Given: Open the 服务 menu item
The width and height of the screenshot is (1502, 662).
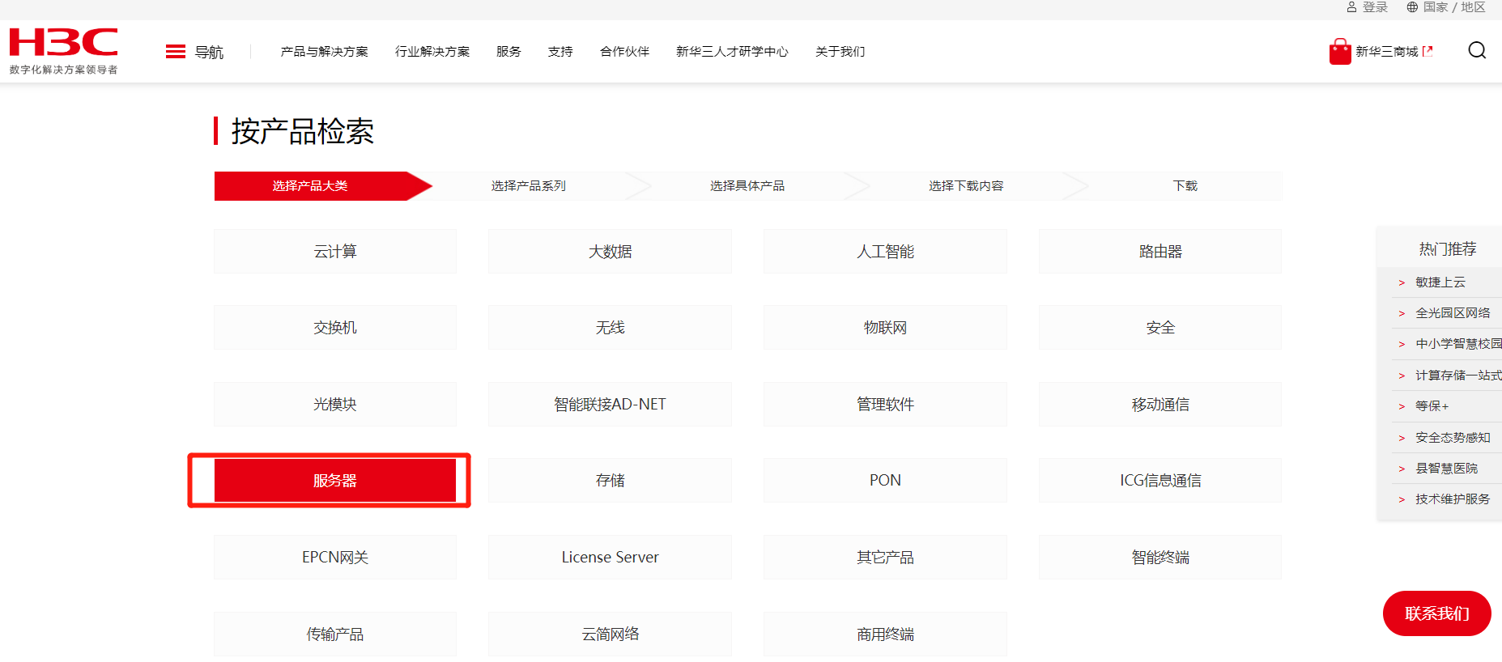Looking at the screenshot, I should 508,52.
